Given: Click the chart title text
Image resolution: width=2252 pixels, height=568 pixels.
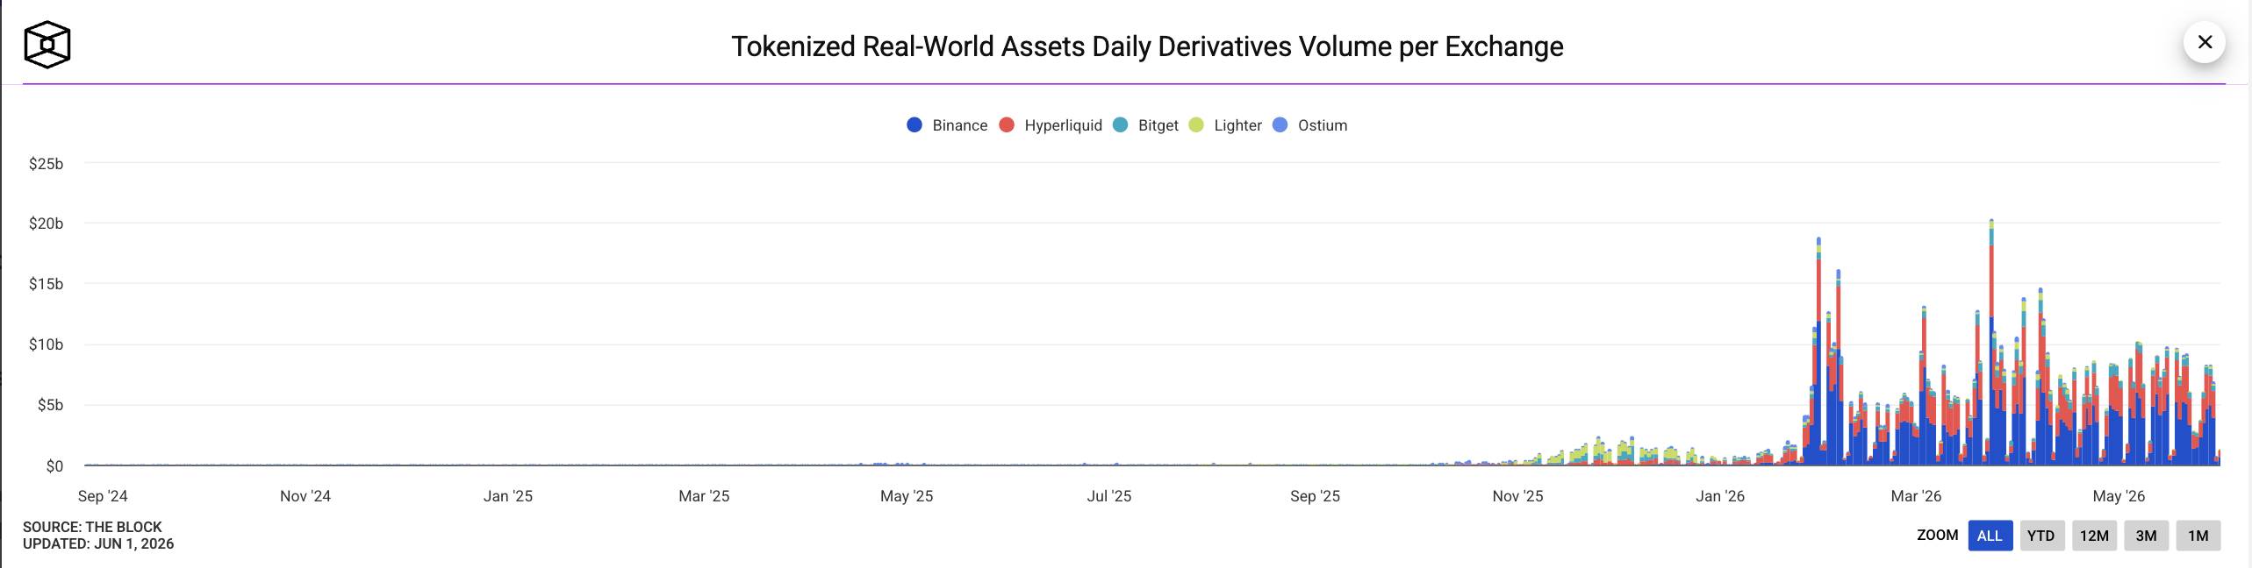Looking at the screenshot, I should pyautogui.click(x=1147, y=46).
